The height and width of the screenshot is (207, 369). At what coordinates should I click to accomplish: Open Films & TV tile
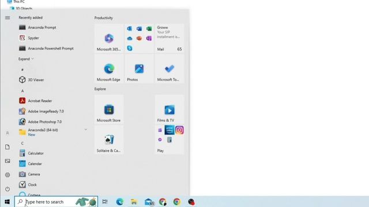tap(170, 109)
